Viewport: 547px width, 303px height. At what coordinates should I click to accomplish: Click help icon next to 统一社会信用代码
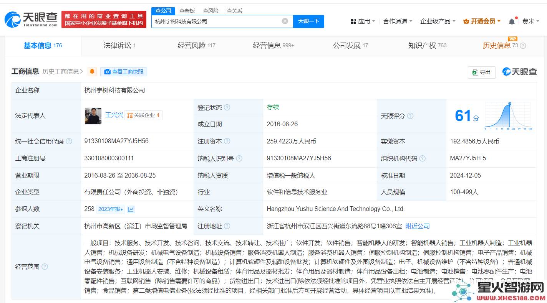[x=69, y=141]
